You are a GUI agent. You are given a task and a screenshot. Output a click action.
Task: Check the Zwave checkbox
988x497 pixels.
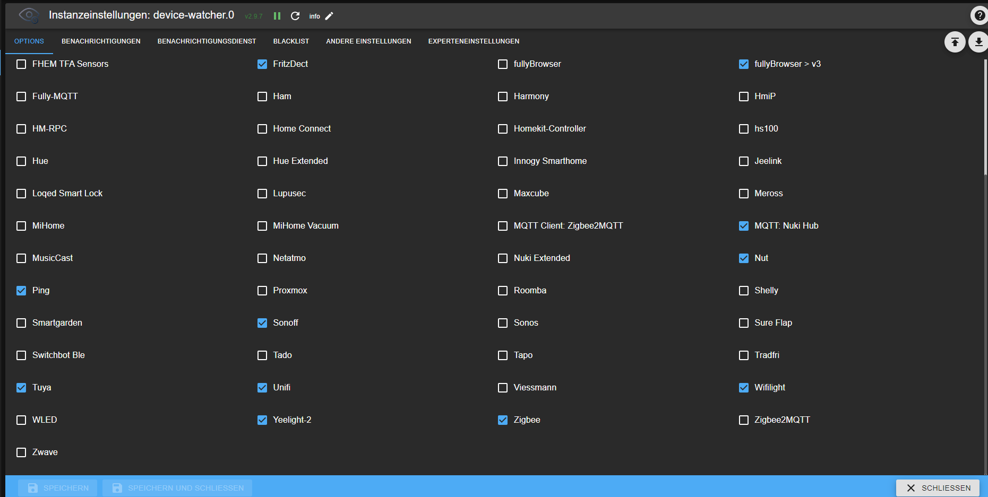(21, 452)
